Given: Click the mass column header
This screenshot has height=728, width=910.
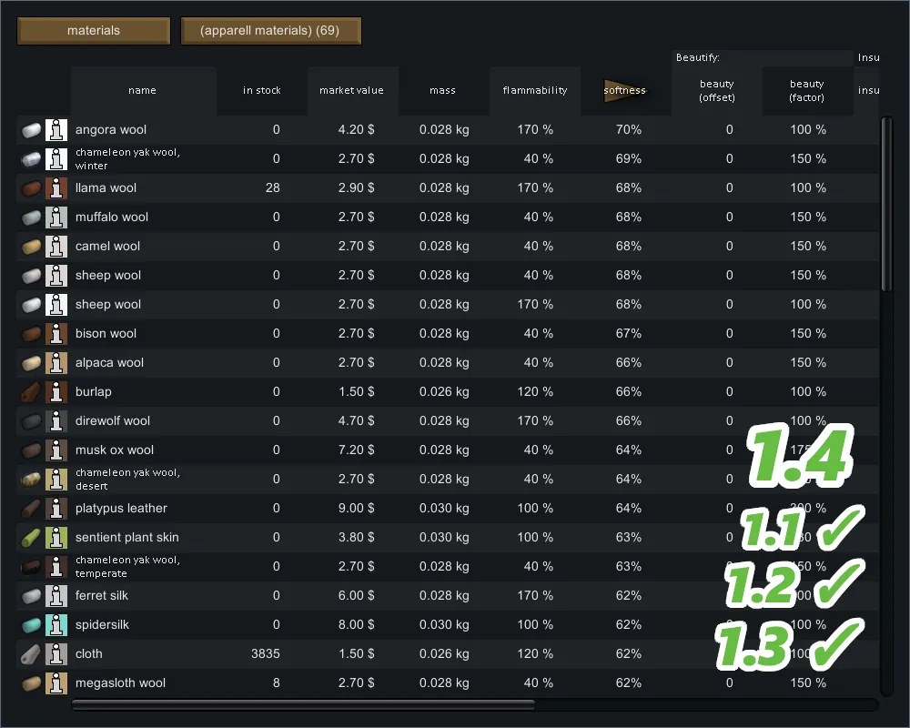Looking at the screenshot, I should [x=443, y=90].
